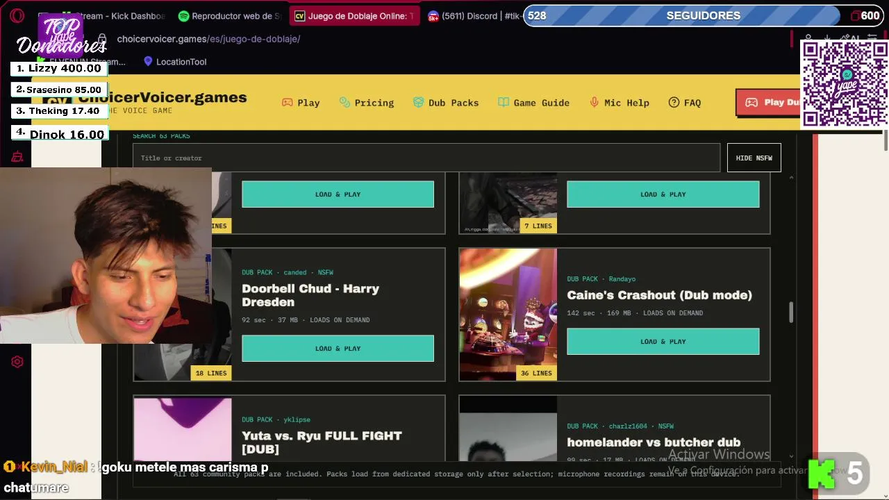889x500 pixels.
Task: Click the Doorbell Chud - Harry Dresden title
Action: point(310,295)
